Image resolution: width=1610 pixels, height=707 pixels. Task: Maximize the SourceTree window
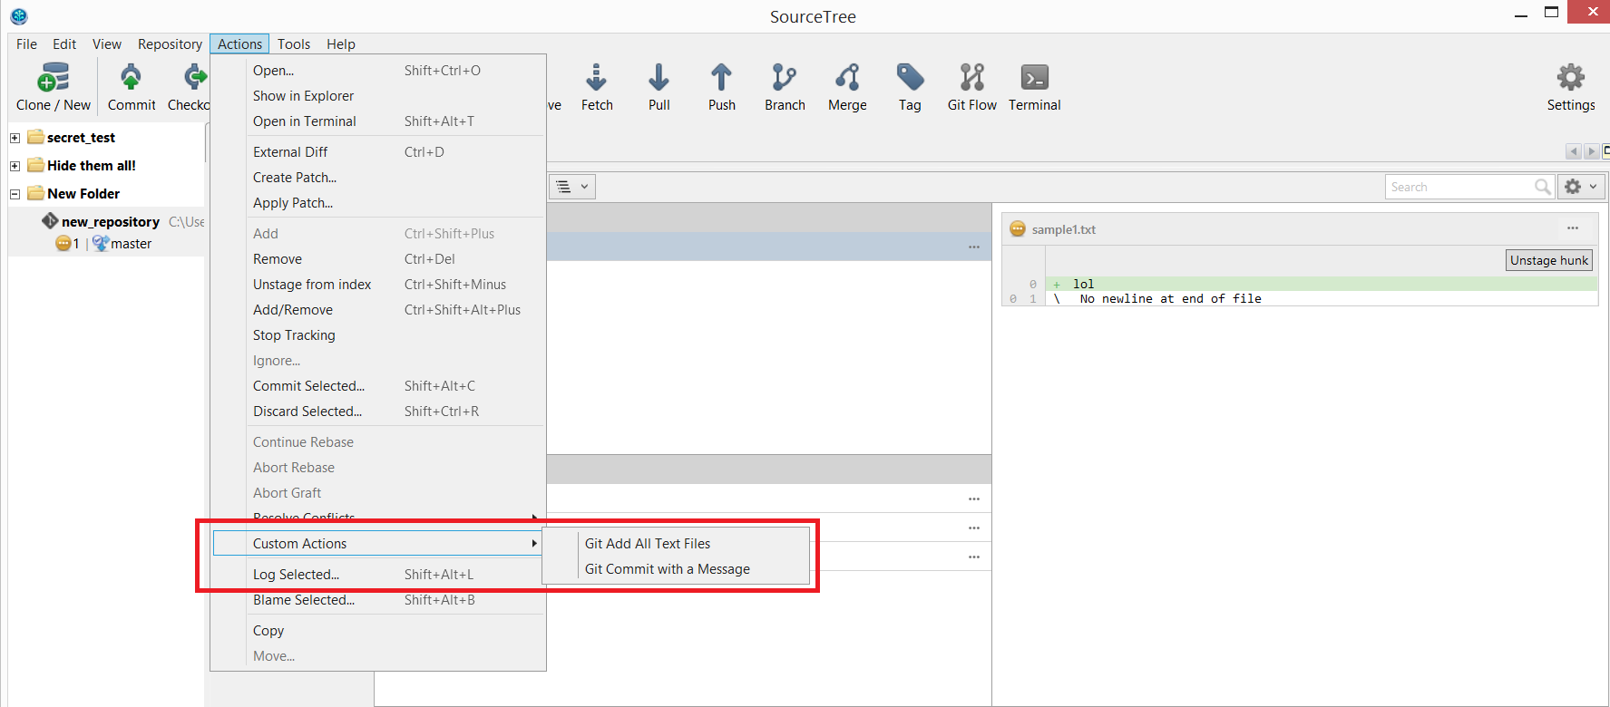(1552, 12)
